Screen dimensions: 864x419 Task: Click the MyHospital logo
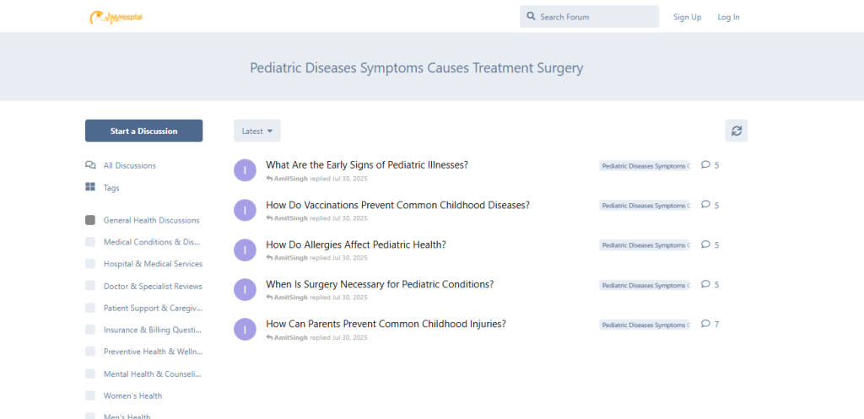(116, 17)
